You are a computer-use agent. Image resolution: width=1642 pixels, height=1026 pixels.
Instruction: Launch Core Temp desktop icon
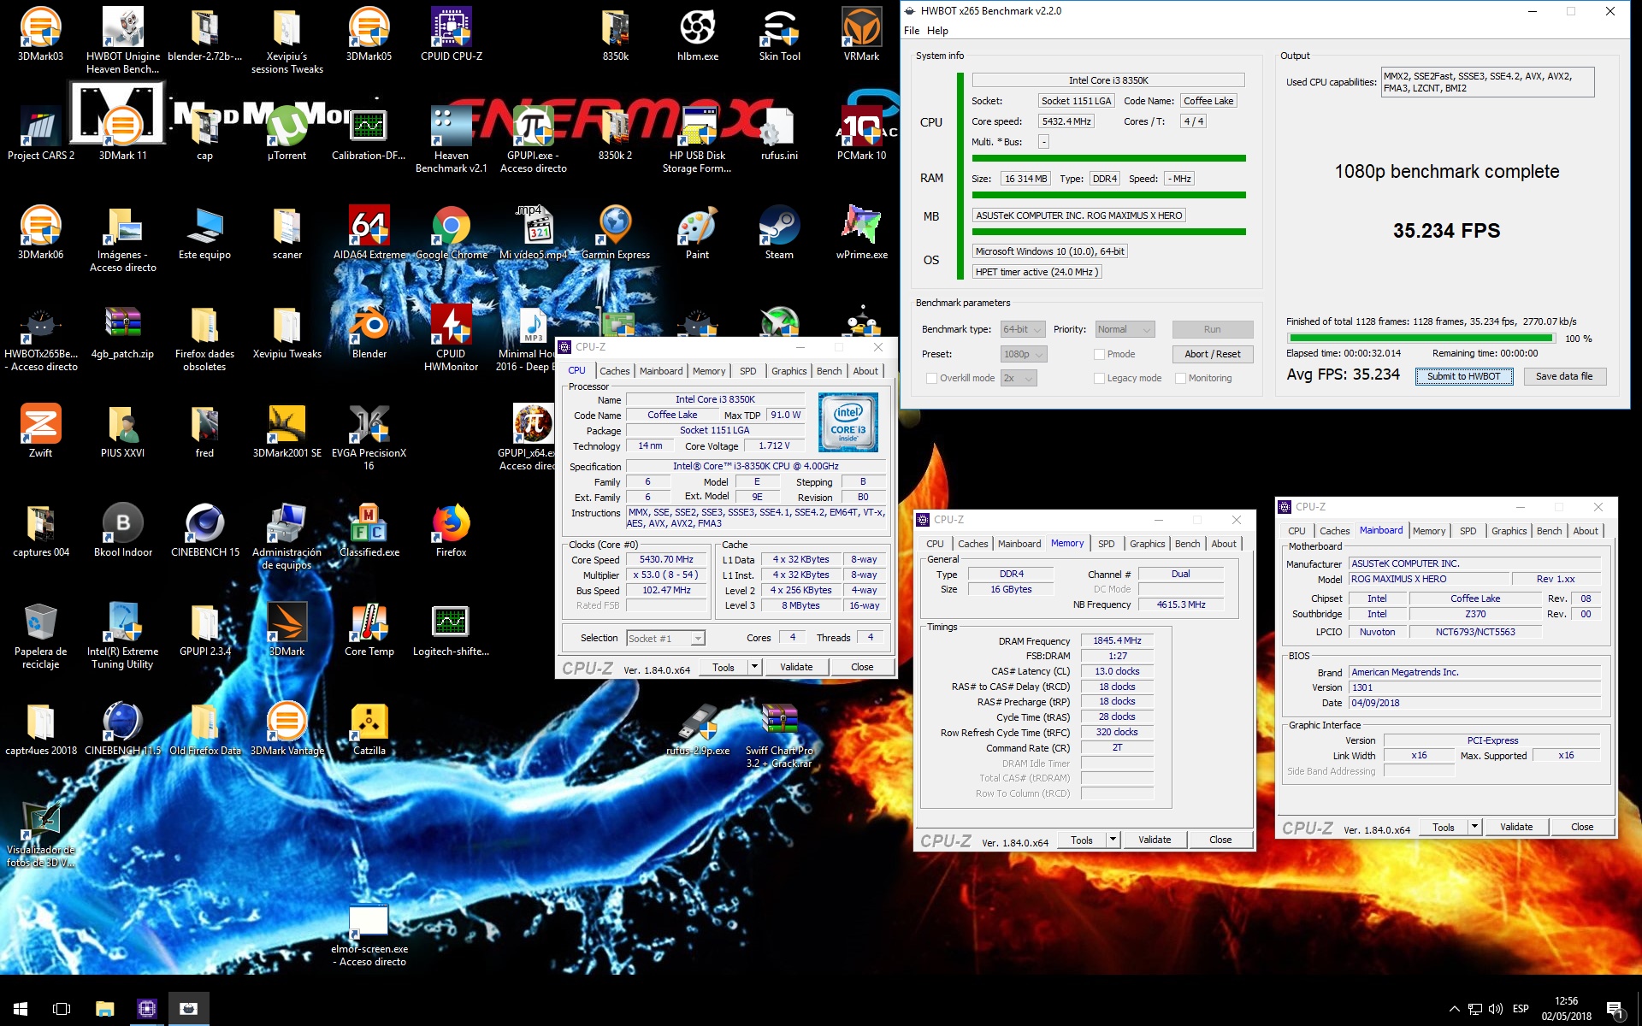click(x=369, y=629)
